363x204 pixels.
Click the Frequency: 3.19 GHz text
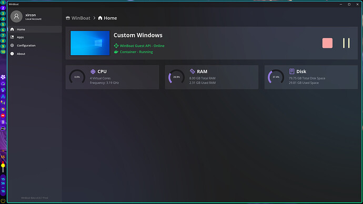pyautogui.click(x=104, y=83)
